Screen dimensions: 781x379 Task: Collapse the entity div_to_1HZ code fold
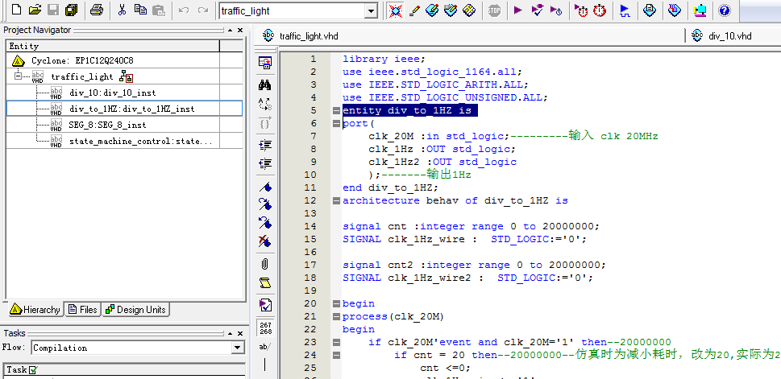[336, 111]
